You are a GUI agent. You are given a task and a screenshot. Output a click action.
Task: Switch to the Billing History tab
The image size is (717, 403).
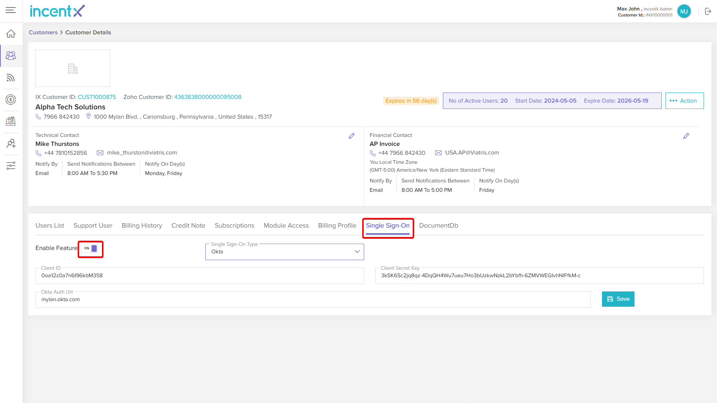142,225
